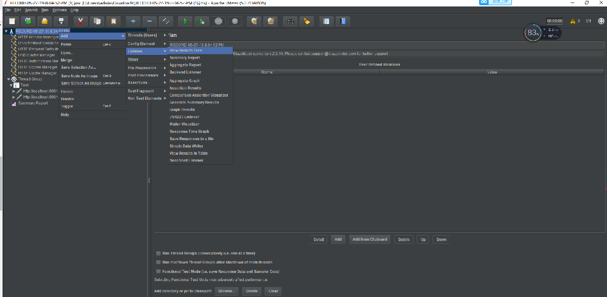Open the Run menu in menu bar
Viewport: 607px width, 297px height.
pyautogui.click(x=45, y=10)
